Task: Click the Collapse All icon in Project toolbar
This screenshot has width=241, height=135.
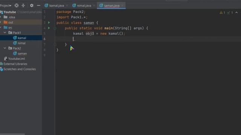Action: pyautogui.click(x=23, y=6)
